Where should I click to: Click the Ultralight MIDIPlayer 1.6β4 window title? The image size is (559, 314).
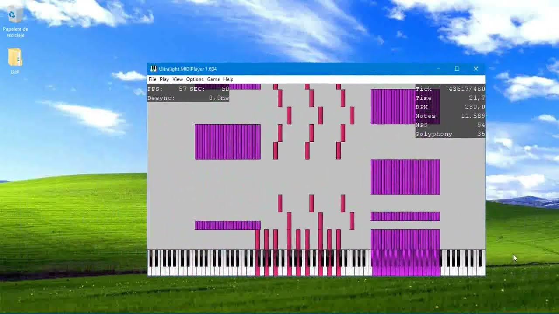(188, 69)
